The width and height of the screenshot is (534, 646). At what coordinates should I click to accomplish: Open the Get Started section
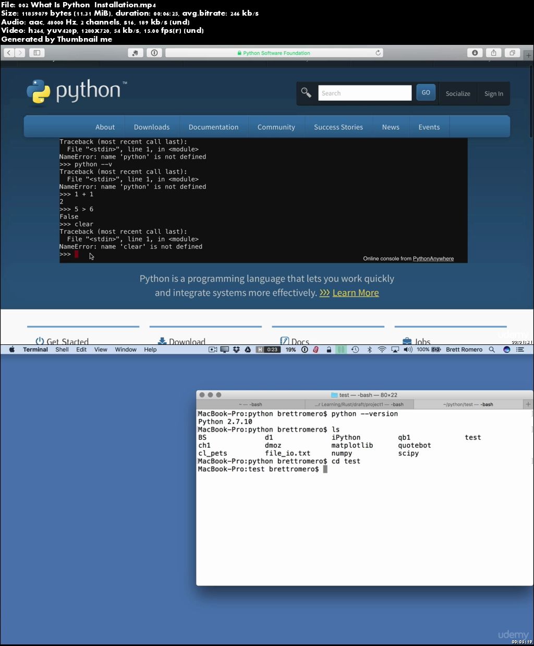point(62,342)
